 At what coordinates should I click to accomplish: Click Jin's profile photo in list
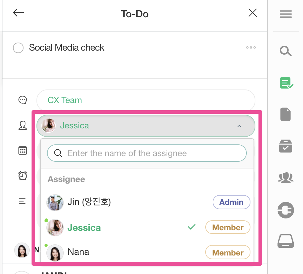coord(55,202)
